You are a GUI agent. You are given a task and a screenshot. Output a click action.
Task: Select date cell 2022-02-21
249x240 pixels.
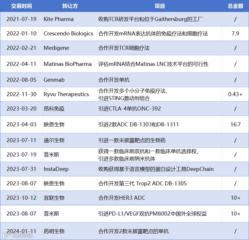(22, 48)
